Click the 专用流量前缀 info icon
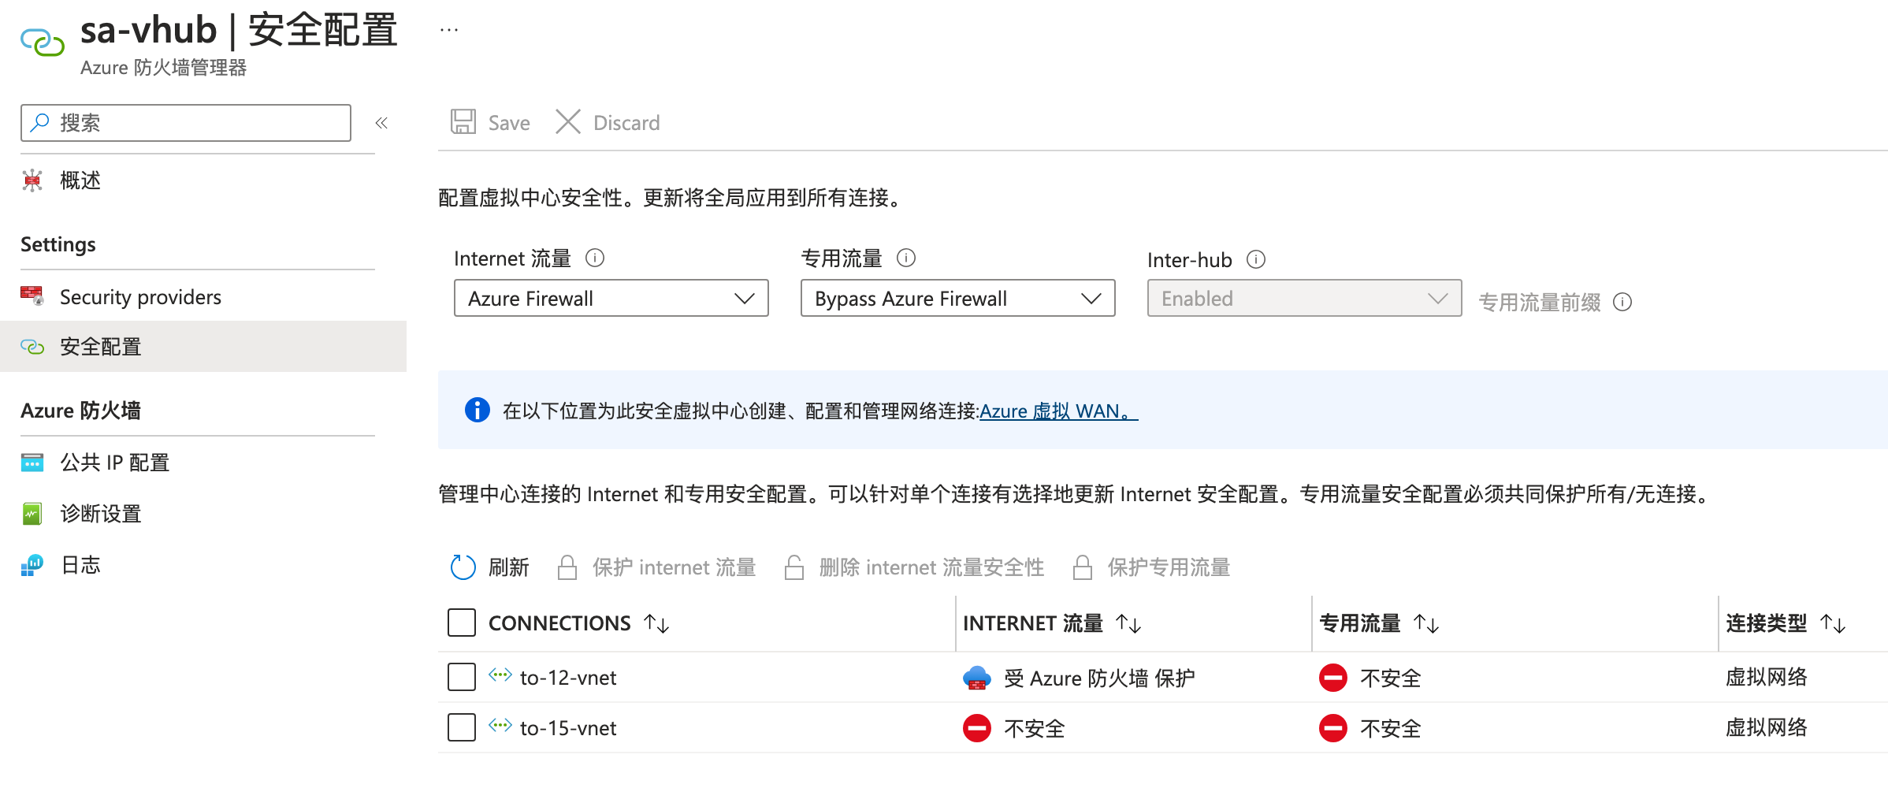The width and height of the screenshot is (1888, 788). tap(1622, 302)
